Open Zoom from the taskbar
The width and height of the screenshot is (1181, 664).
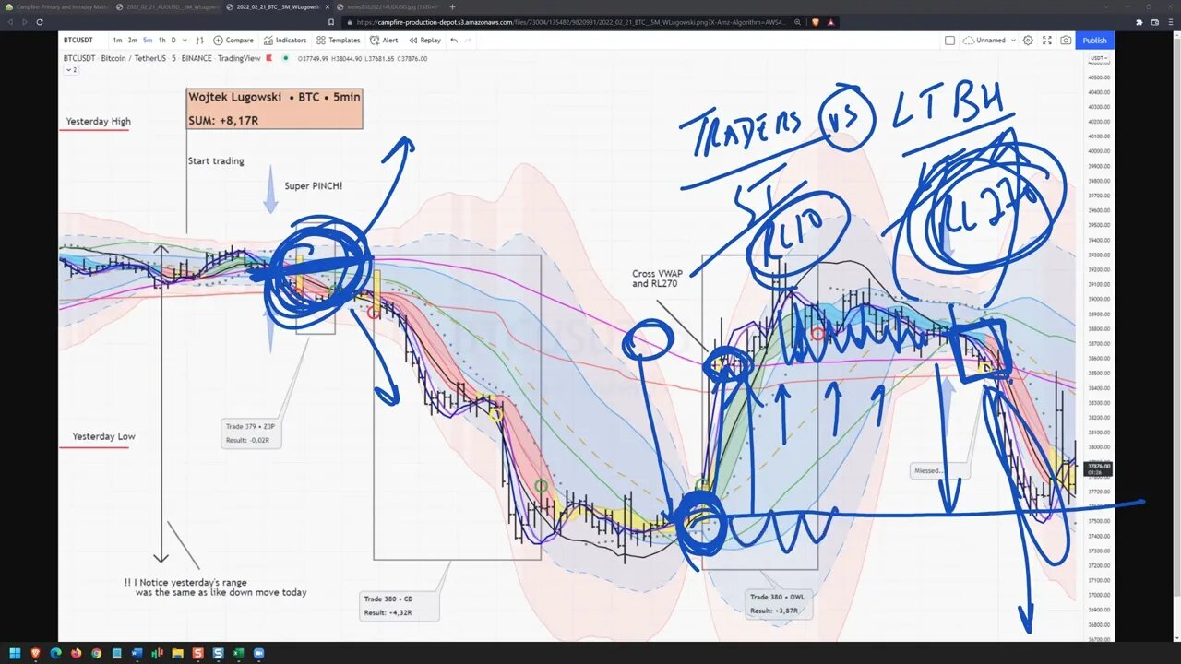[x=259, y=653]
